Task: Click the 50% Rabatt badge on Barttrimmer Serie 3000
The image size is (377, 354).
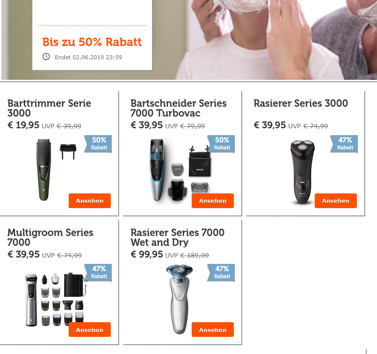Action: 98,144
